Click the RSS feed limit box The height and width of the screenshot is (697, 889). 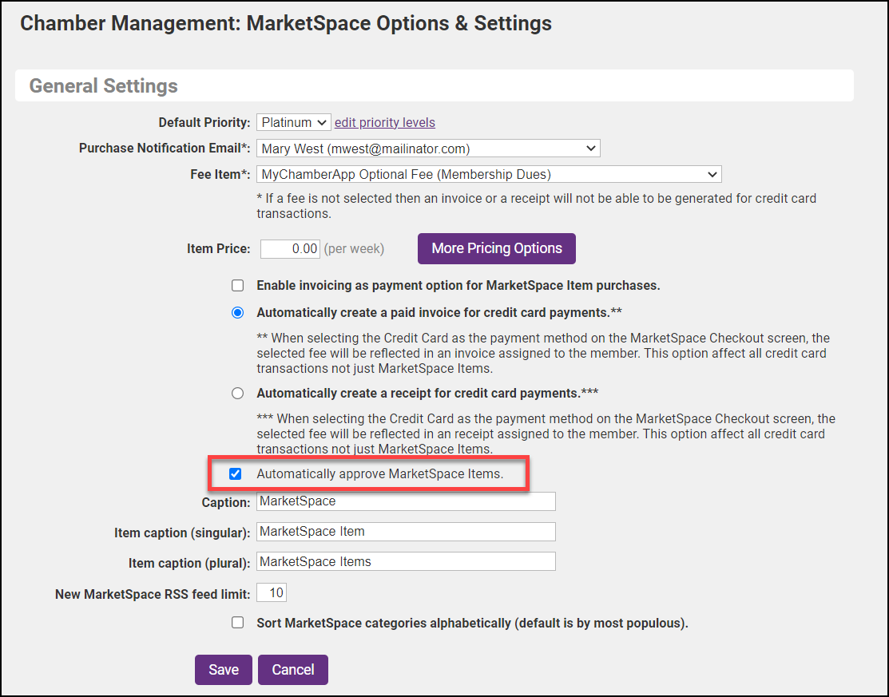pyautogui.click(x=272, y=593)
